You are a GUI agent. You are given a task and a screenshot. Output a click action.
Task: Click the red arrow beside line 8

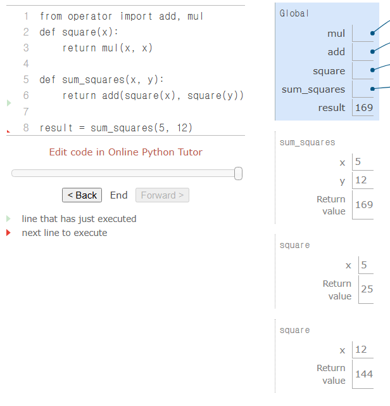pyautogui.click(x=8, y=131)
